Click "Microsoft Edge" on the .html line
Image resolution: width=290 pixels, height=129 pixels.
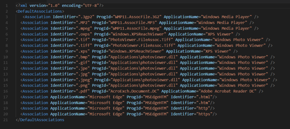coord(106,97)
